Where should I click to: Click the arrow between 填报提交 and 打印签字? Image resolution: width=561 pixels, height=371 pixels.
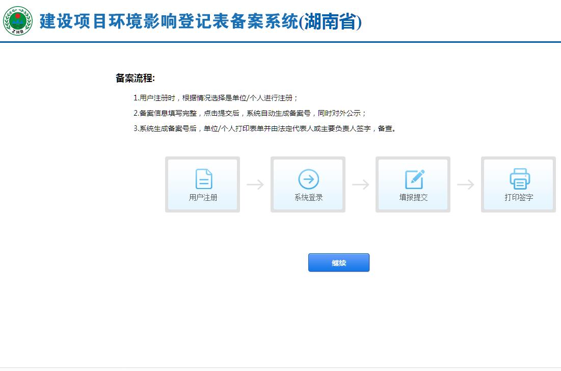tap(466, 184)
